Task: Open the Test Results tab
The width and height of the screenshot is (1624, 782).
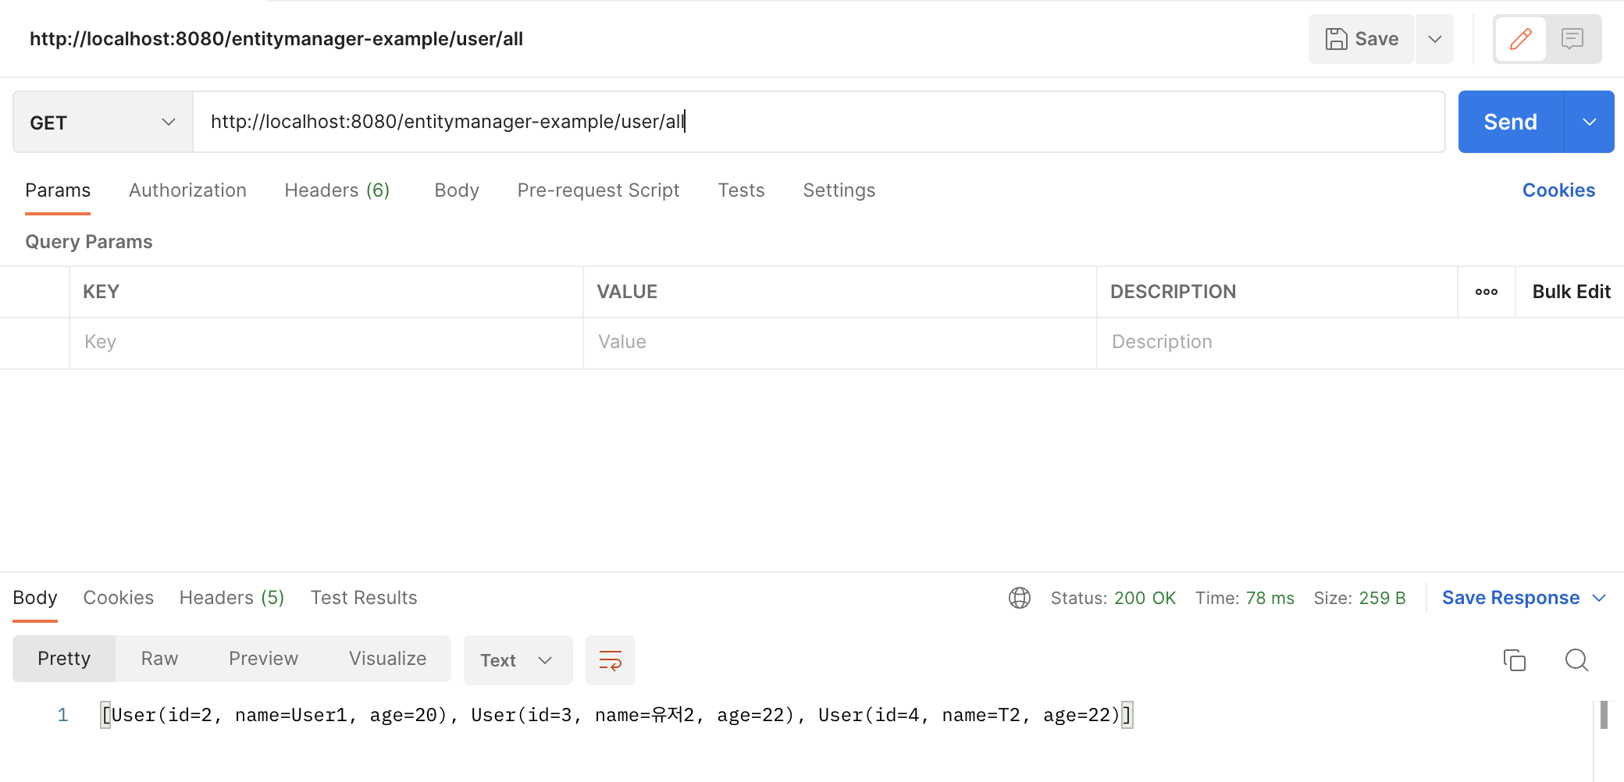Action: [x=364, y=598]
